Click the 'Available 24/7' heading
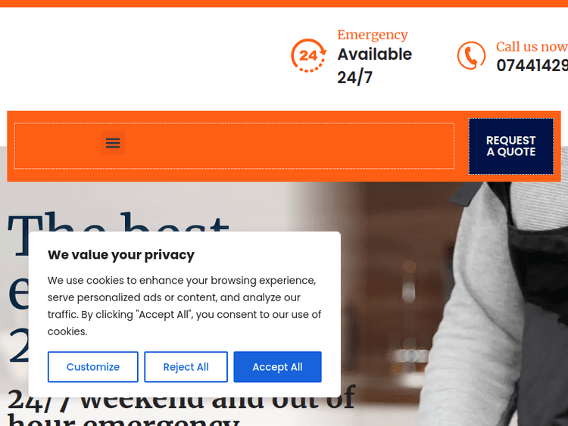 tap(375, 66)
